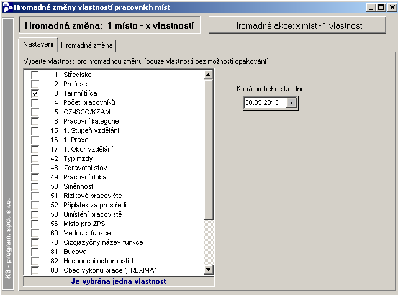Tick the Směnnost checkbox
The height and width of the screenshot is (295, 398).
[35, 186]
